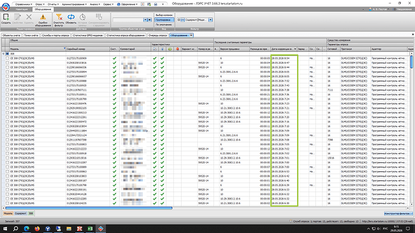Viewport: 415px width, 233px height.
Task: Switch to Объекты учета tab
Action: point(11,35)
